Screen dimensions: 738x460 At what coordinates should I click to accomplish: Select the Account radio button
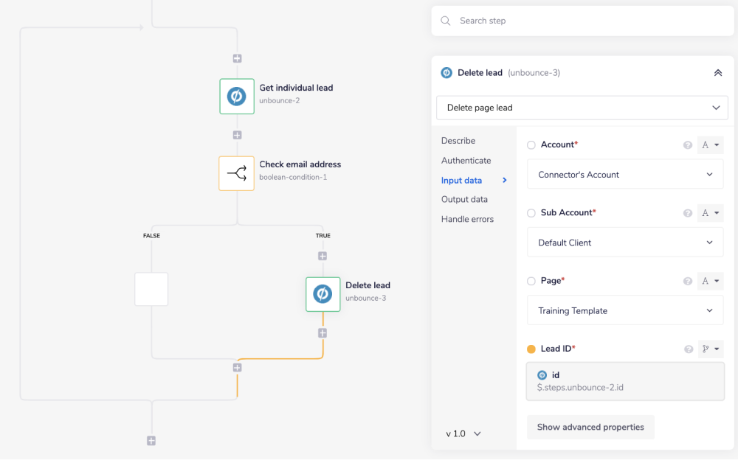(x=531, y=145)
